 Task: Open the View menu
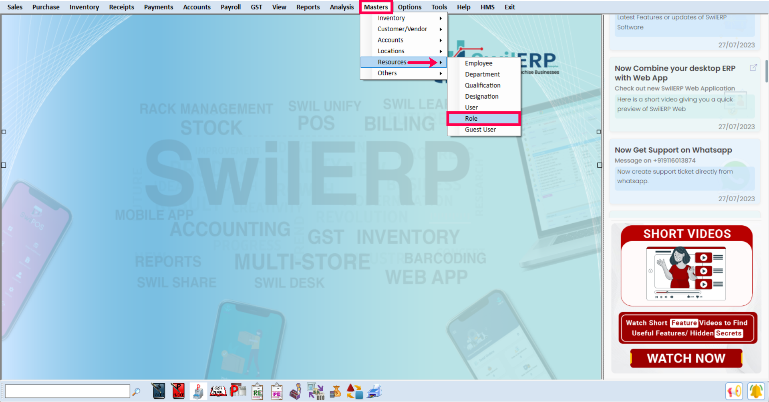pyautogui.click(x=279, y=7)
